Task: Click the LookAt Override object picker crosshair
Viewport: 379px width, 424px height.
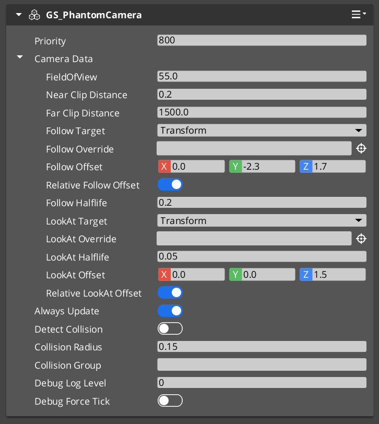Action: (x=361, y=238)
